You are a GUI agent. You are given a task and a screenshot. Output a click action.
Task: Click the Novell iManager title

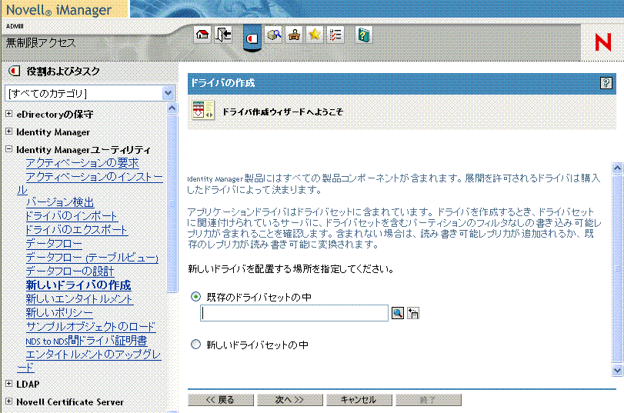tap(59, 9)
